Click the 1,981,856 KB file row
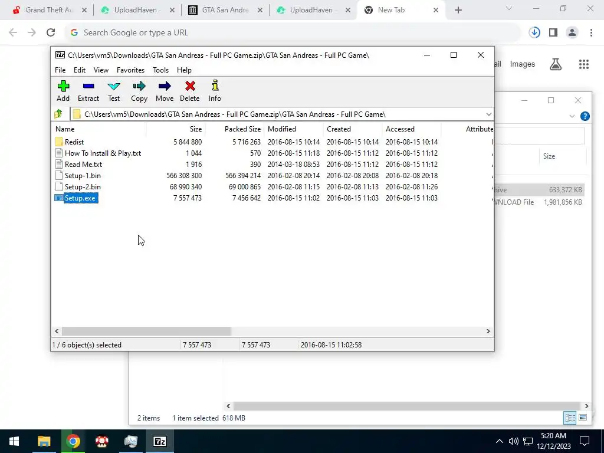 539,202
